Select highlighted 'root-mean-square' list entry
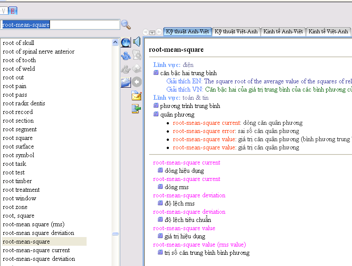352x266 pixels. coord(44,241)
